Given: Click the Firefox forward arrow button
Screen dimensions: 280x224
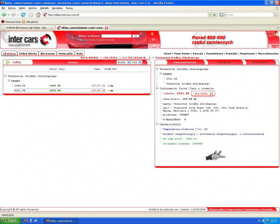Looking at the screenshot, I should pos(13,15).
